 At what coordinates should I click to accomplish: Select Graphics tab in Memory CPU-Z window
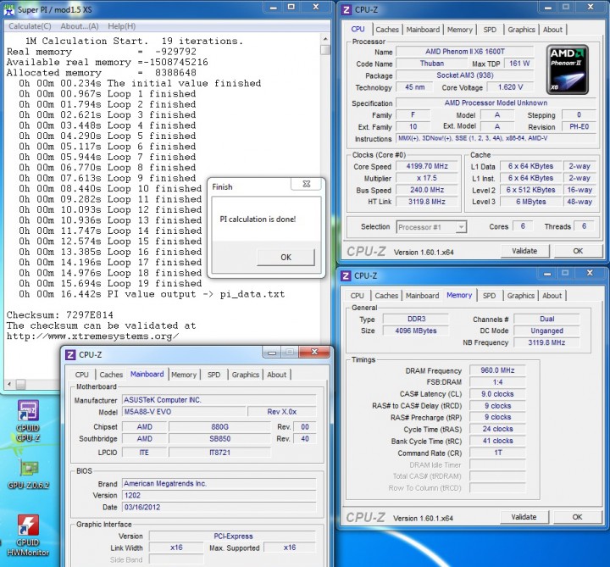pos(520,296)
